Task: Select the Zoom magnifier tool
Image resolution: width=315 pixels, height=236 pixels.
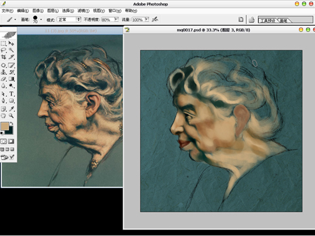Action: pos(11,116)
